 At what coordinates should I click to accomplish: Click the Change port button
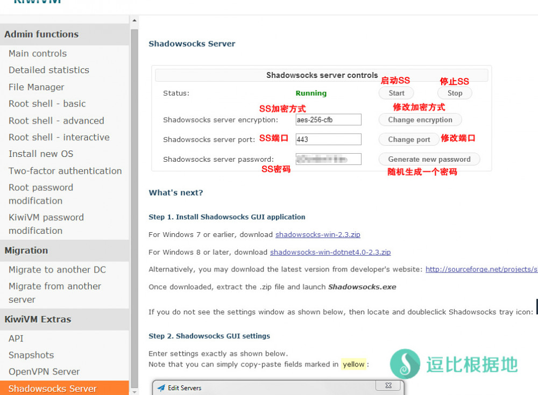pos(409,139)
